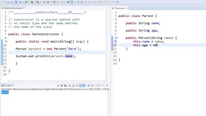Click the Back navigation arrow

tap(105, 2)
